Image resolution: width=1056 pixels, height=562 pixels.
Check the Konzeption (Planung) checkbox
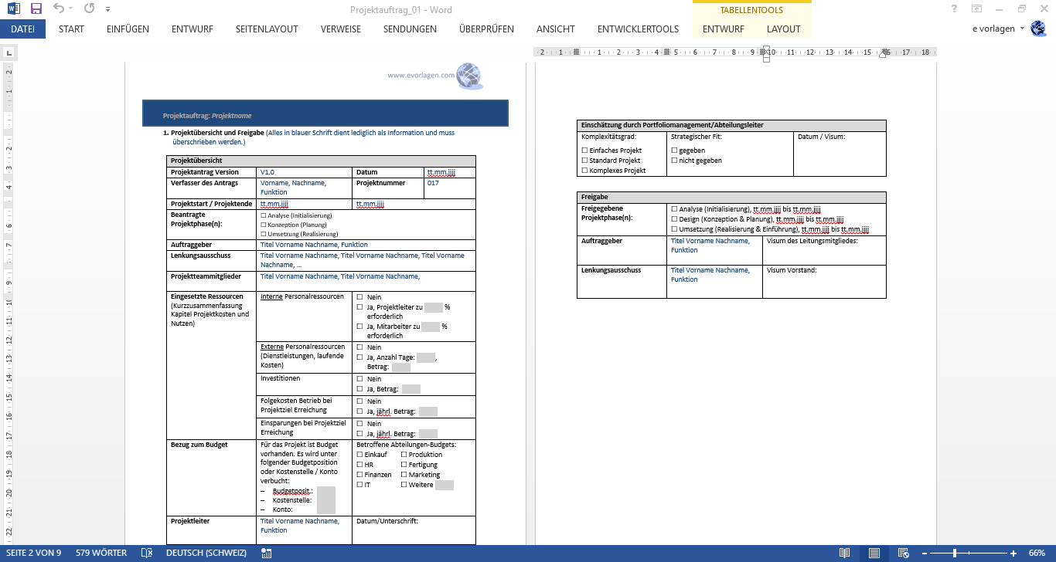point(264,225)
